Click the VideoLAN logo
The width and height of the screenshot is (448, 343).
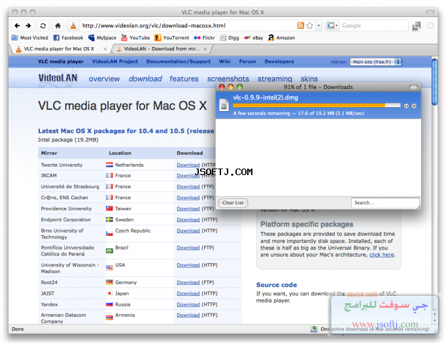coord(58,78)
